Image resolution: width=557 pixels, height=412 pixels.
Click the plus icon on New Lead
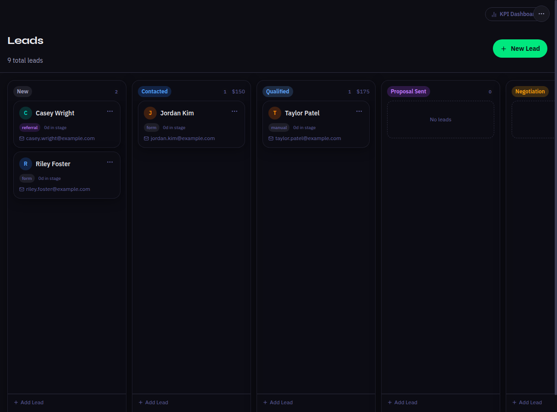pos(504,49)
